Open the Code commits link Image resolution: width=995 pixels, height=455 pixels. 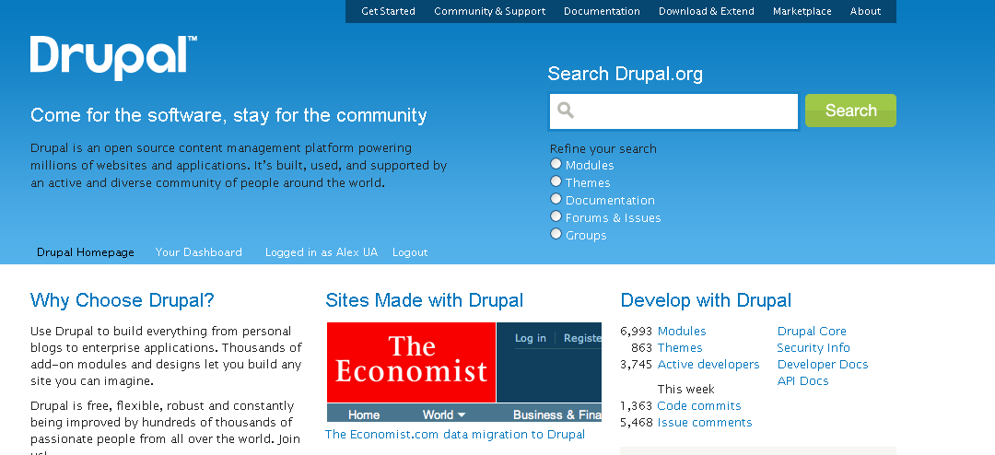698,405
